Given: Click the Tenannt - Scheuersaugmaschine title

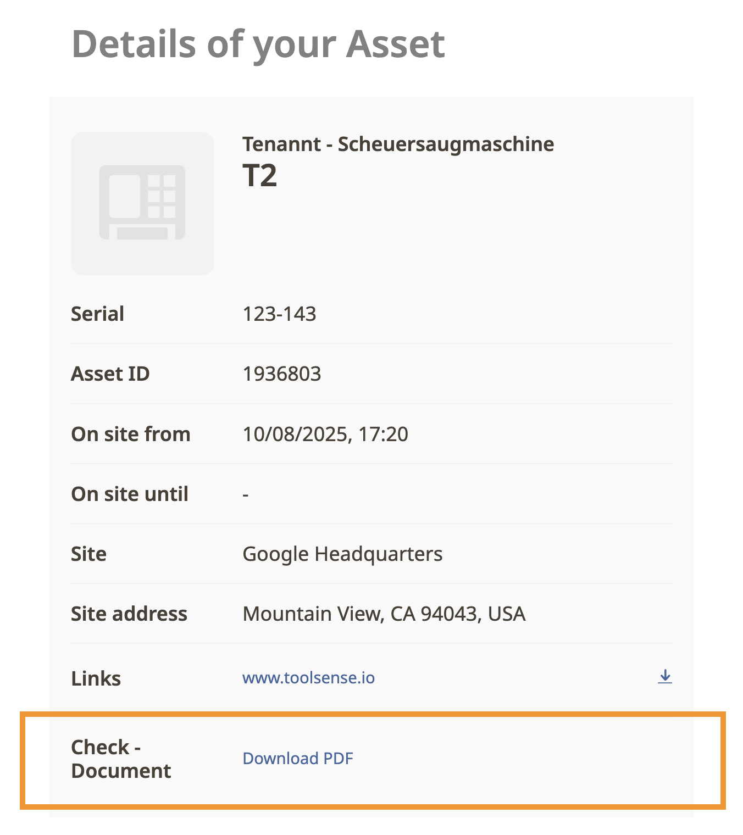Looking at the screenshot, I should point(398,144).
